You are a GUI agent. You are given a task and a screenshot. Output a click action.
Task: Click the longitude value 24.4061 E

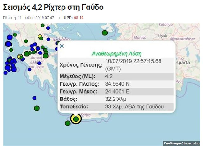[117, 92]
